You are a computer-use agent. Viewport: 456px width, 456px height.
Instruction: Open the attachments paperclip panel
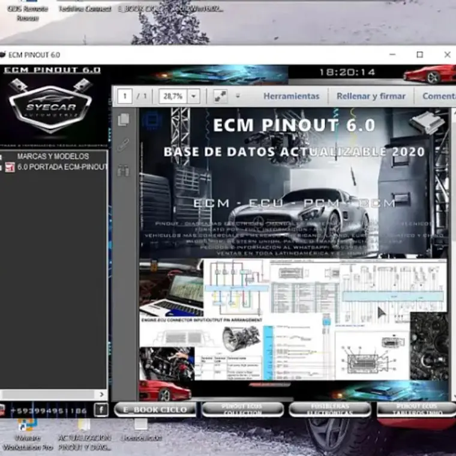(x=124, y=145)
